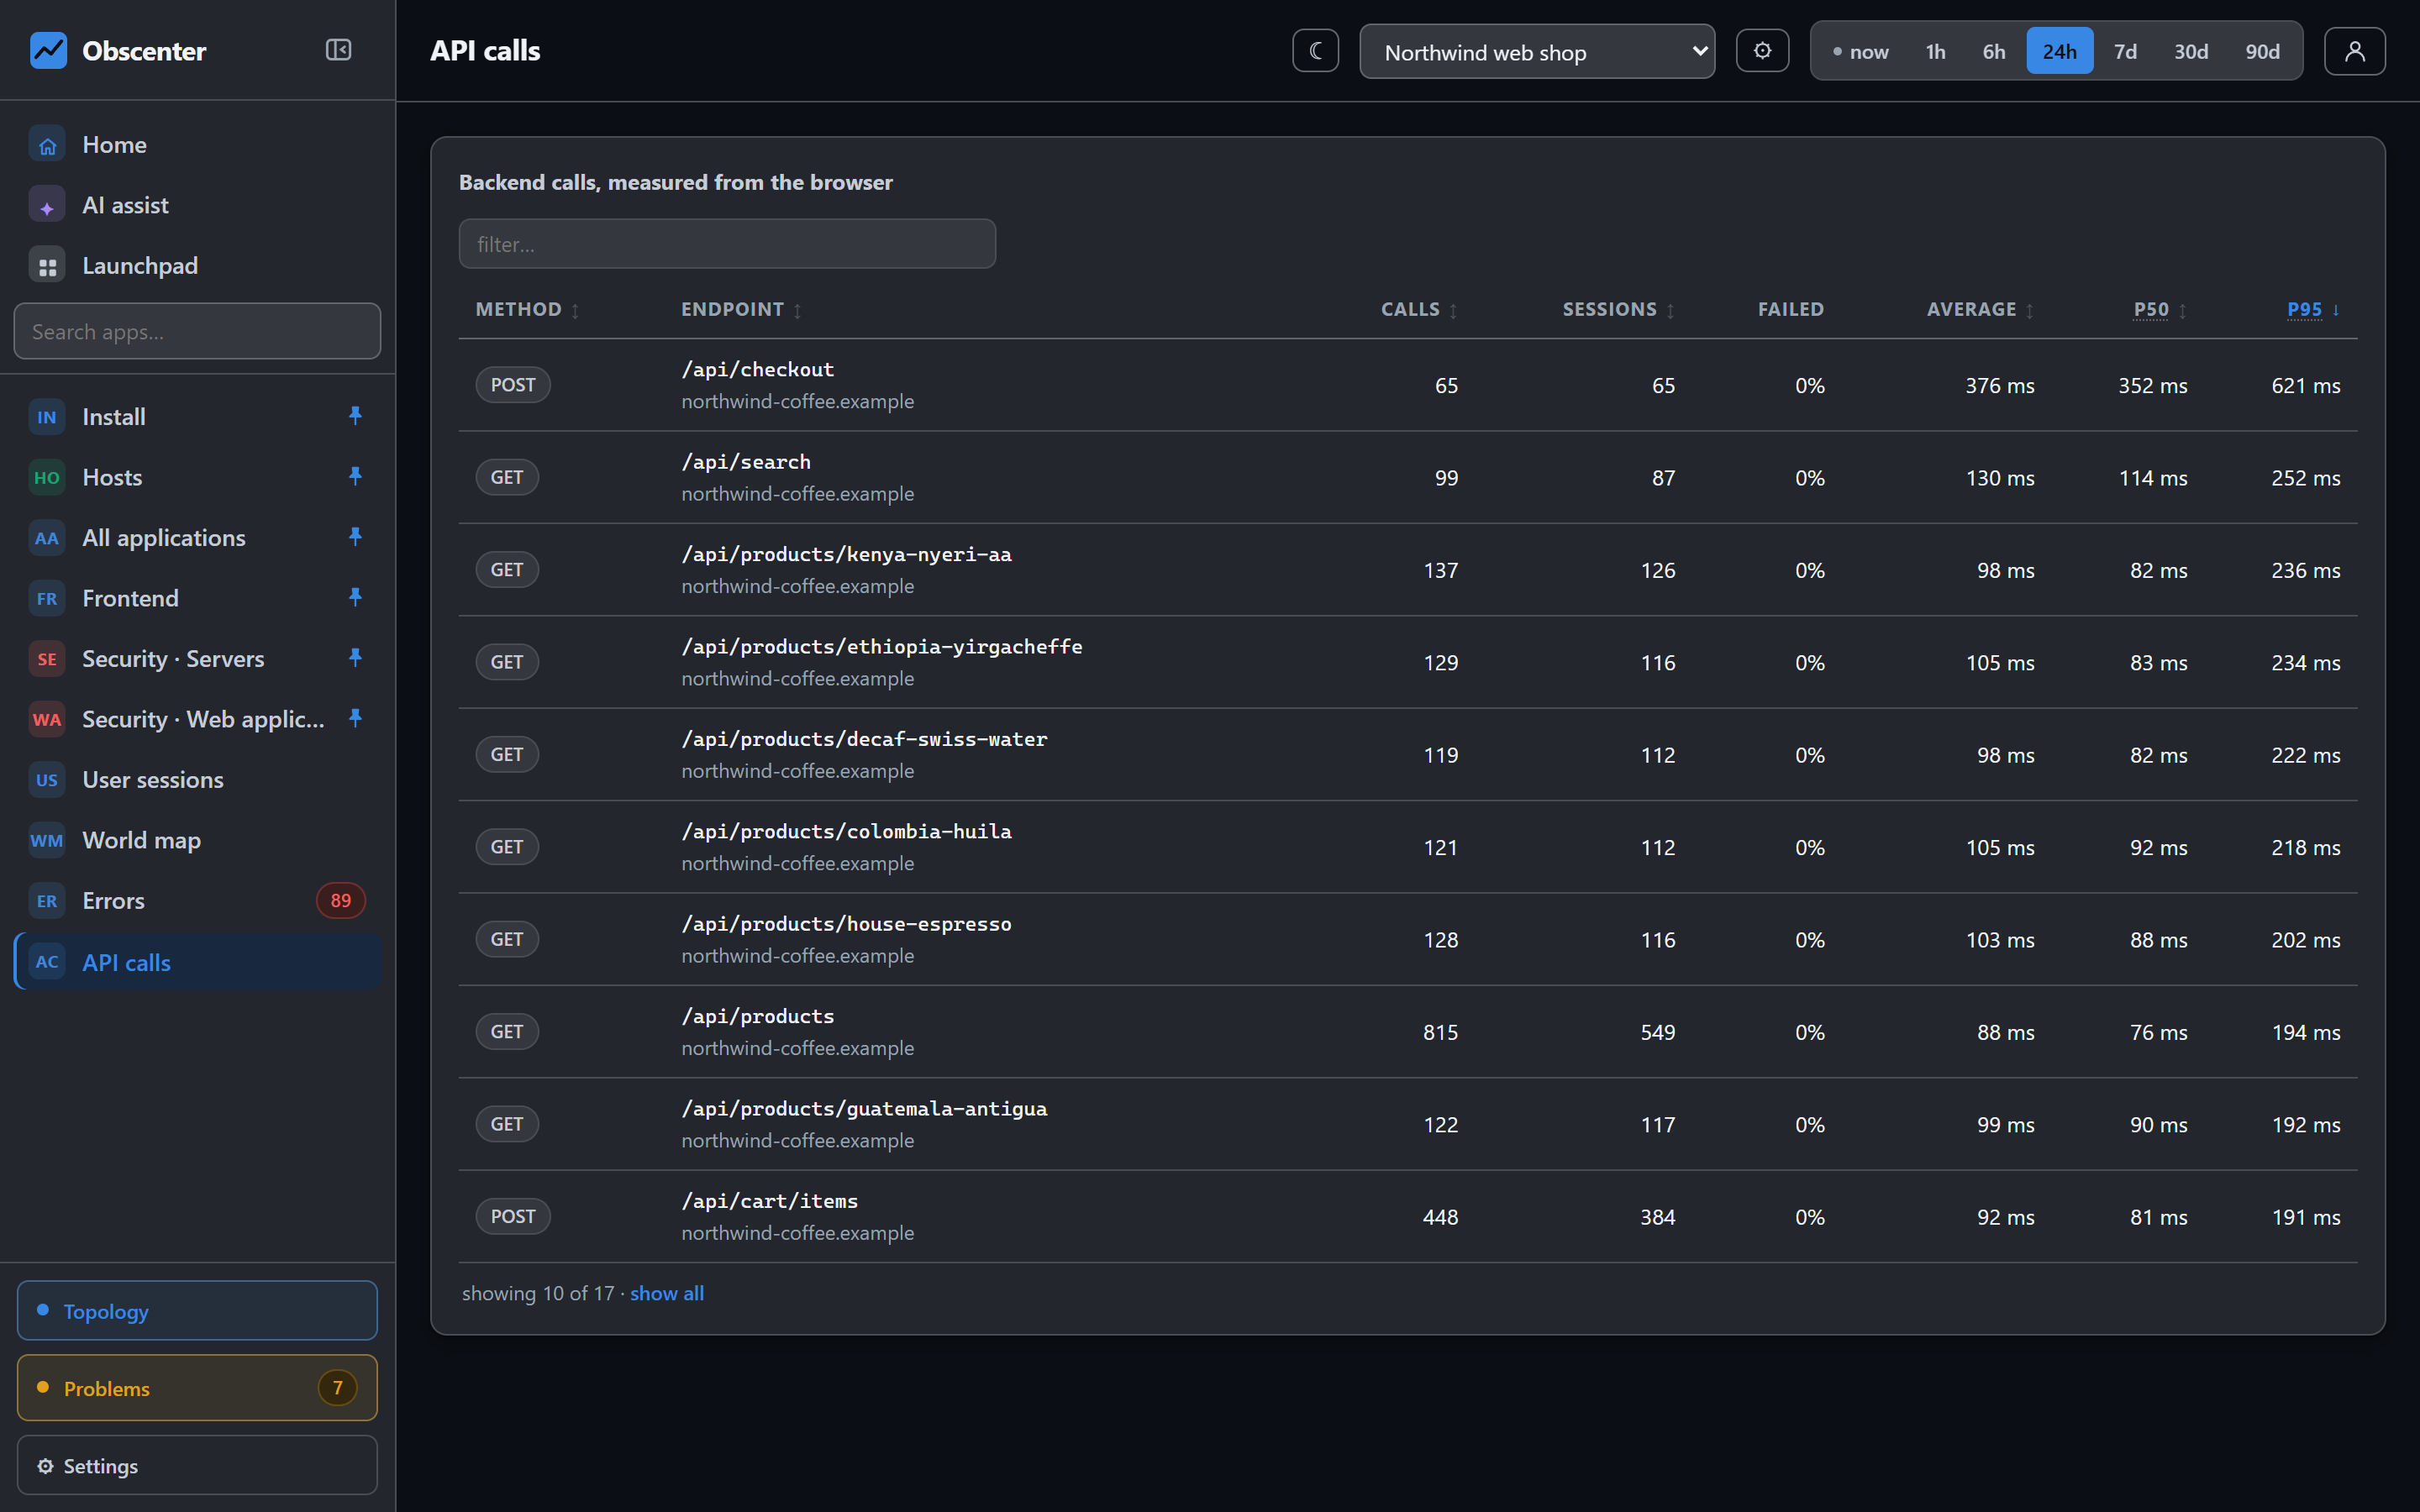Open the Northwind web shop dropdown

[x=1536, y=52]
